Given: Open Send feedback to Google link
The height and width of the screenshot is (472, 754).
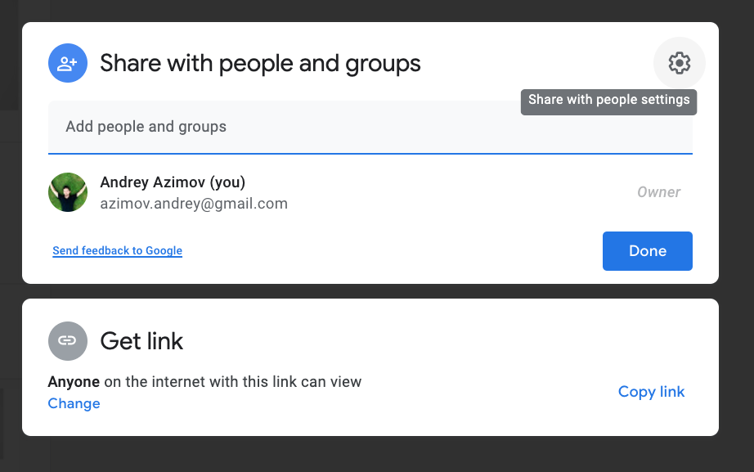Looking at the screenshot, I should tap(117, 251).
